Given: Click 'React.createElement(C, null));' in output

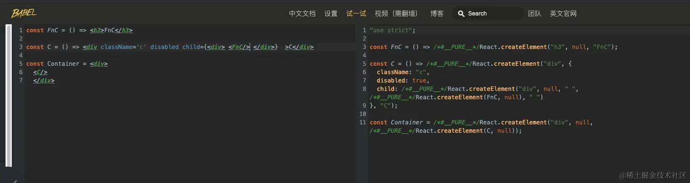Looking at the screenshot, I should pyautogui.click(x=469, y=131).
